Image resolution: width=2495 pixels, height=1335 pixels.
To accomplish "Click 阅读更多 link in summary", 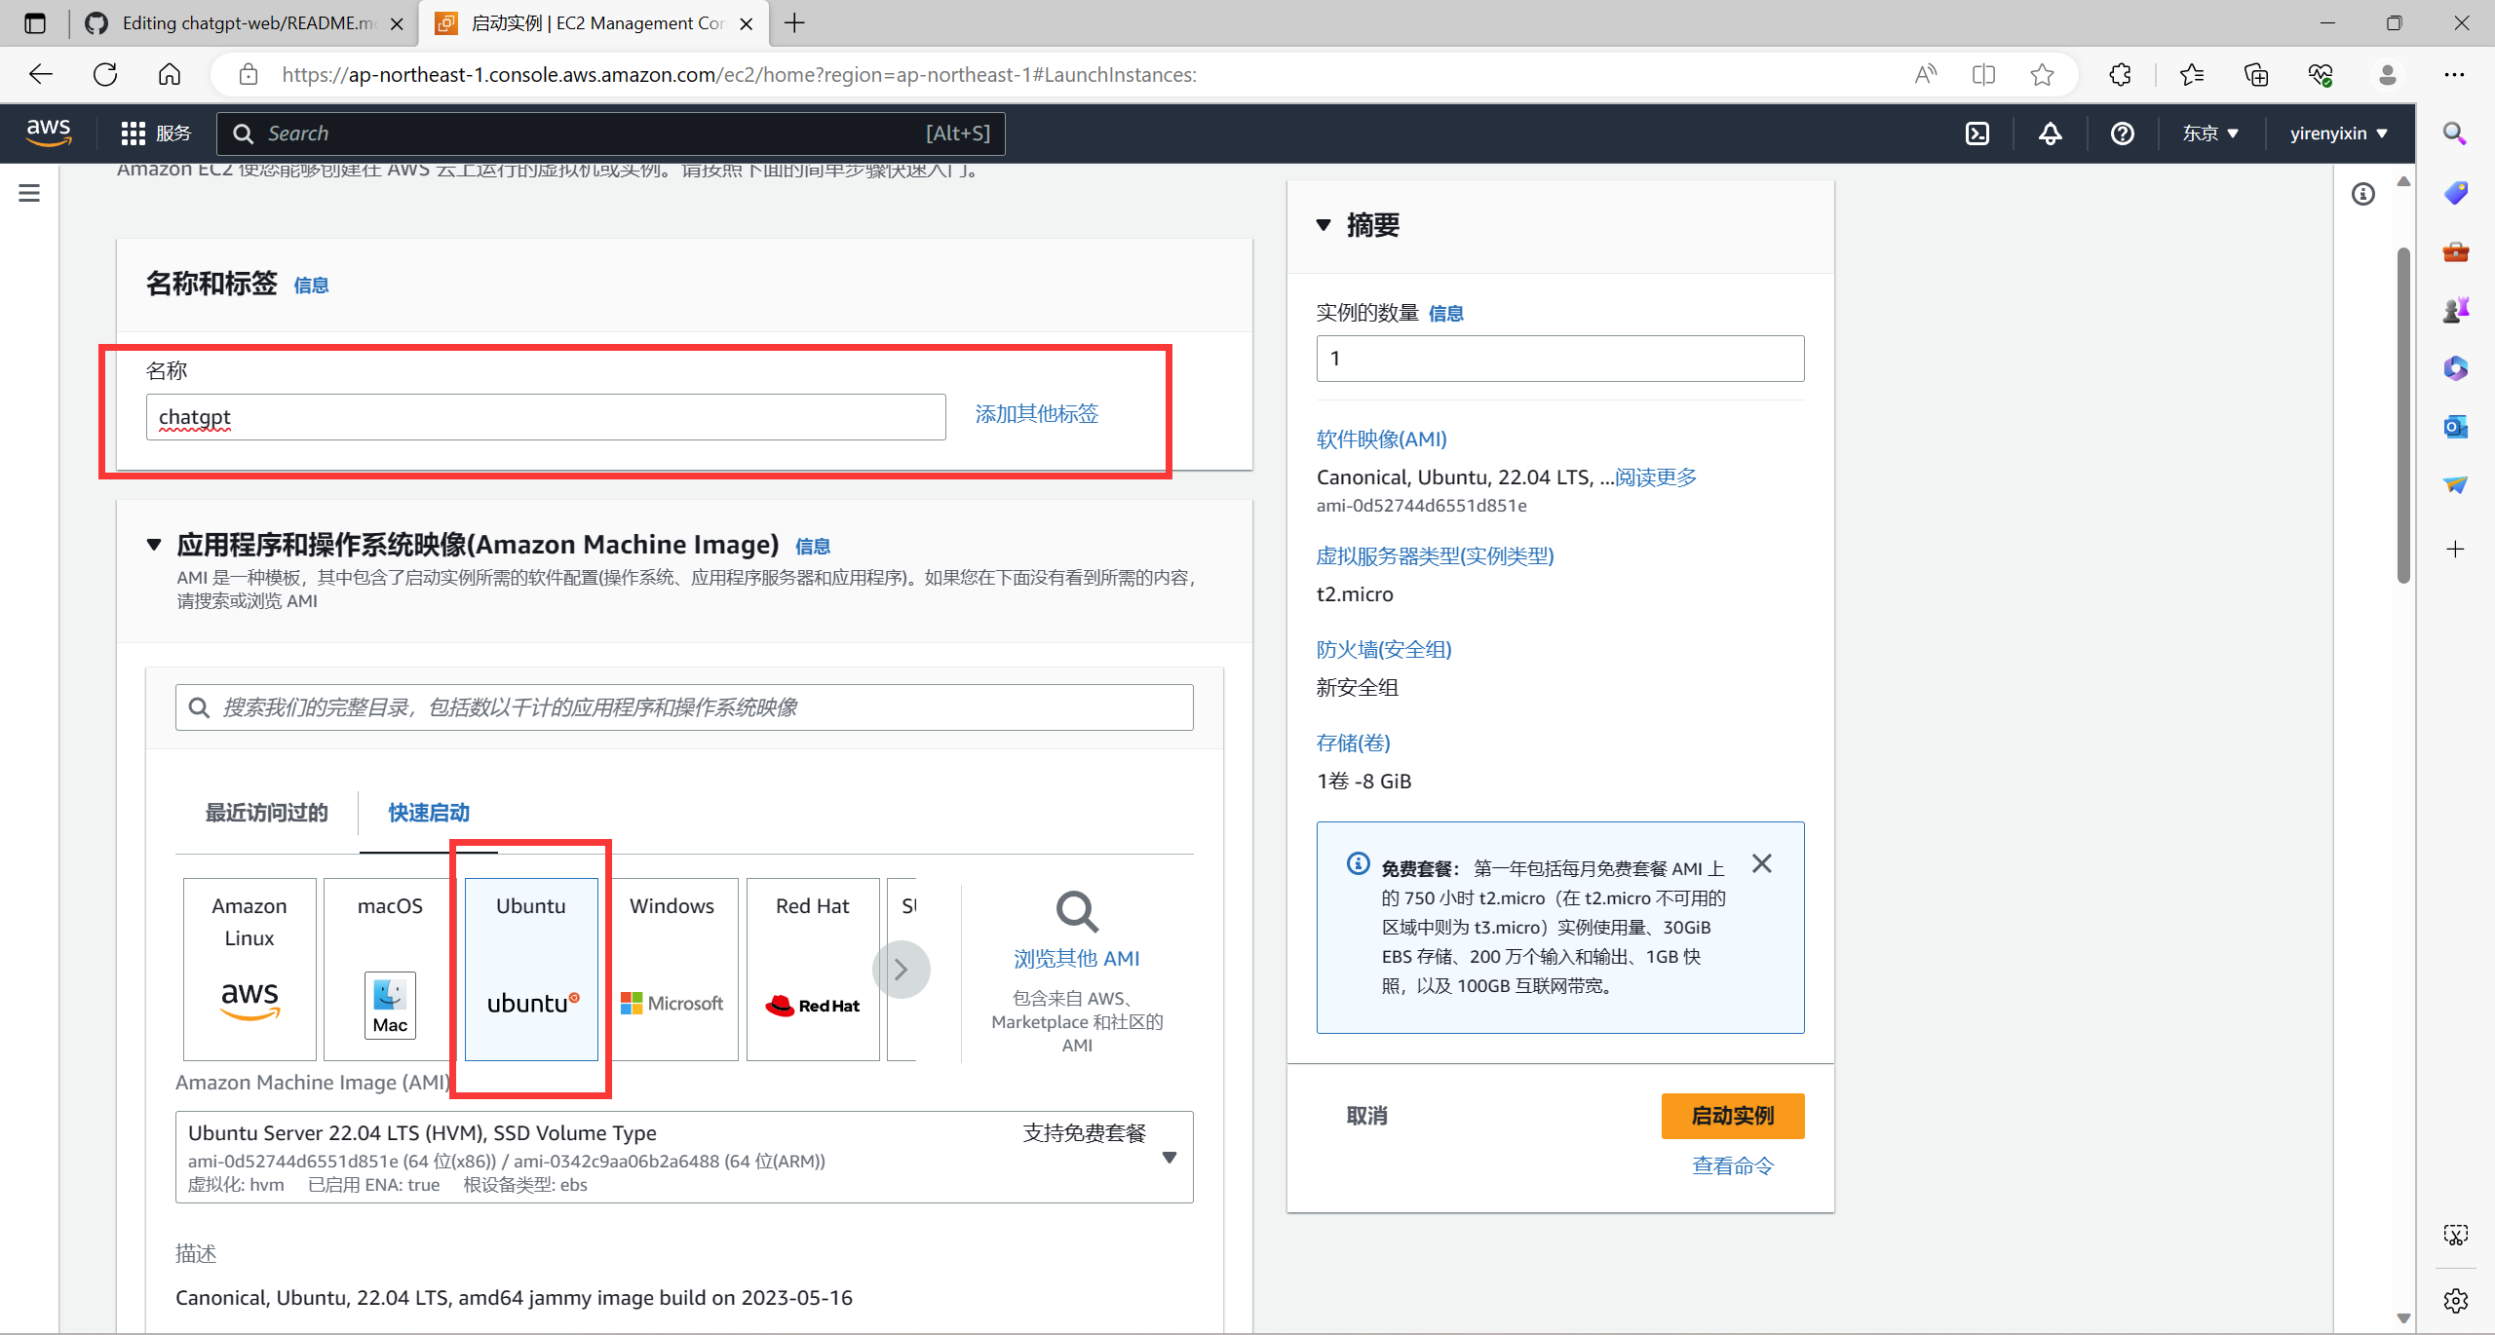I will pyautogui.click(x=1655, y=477).
